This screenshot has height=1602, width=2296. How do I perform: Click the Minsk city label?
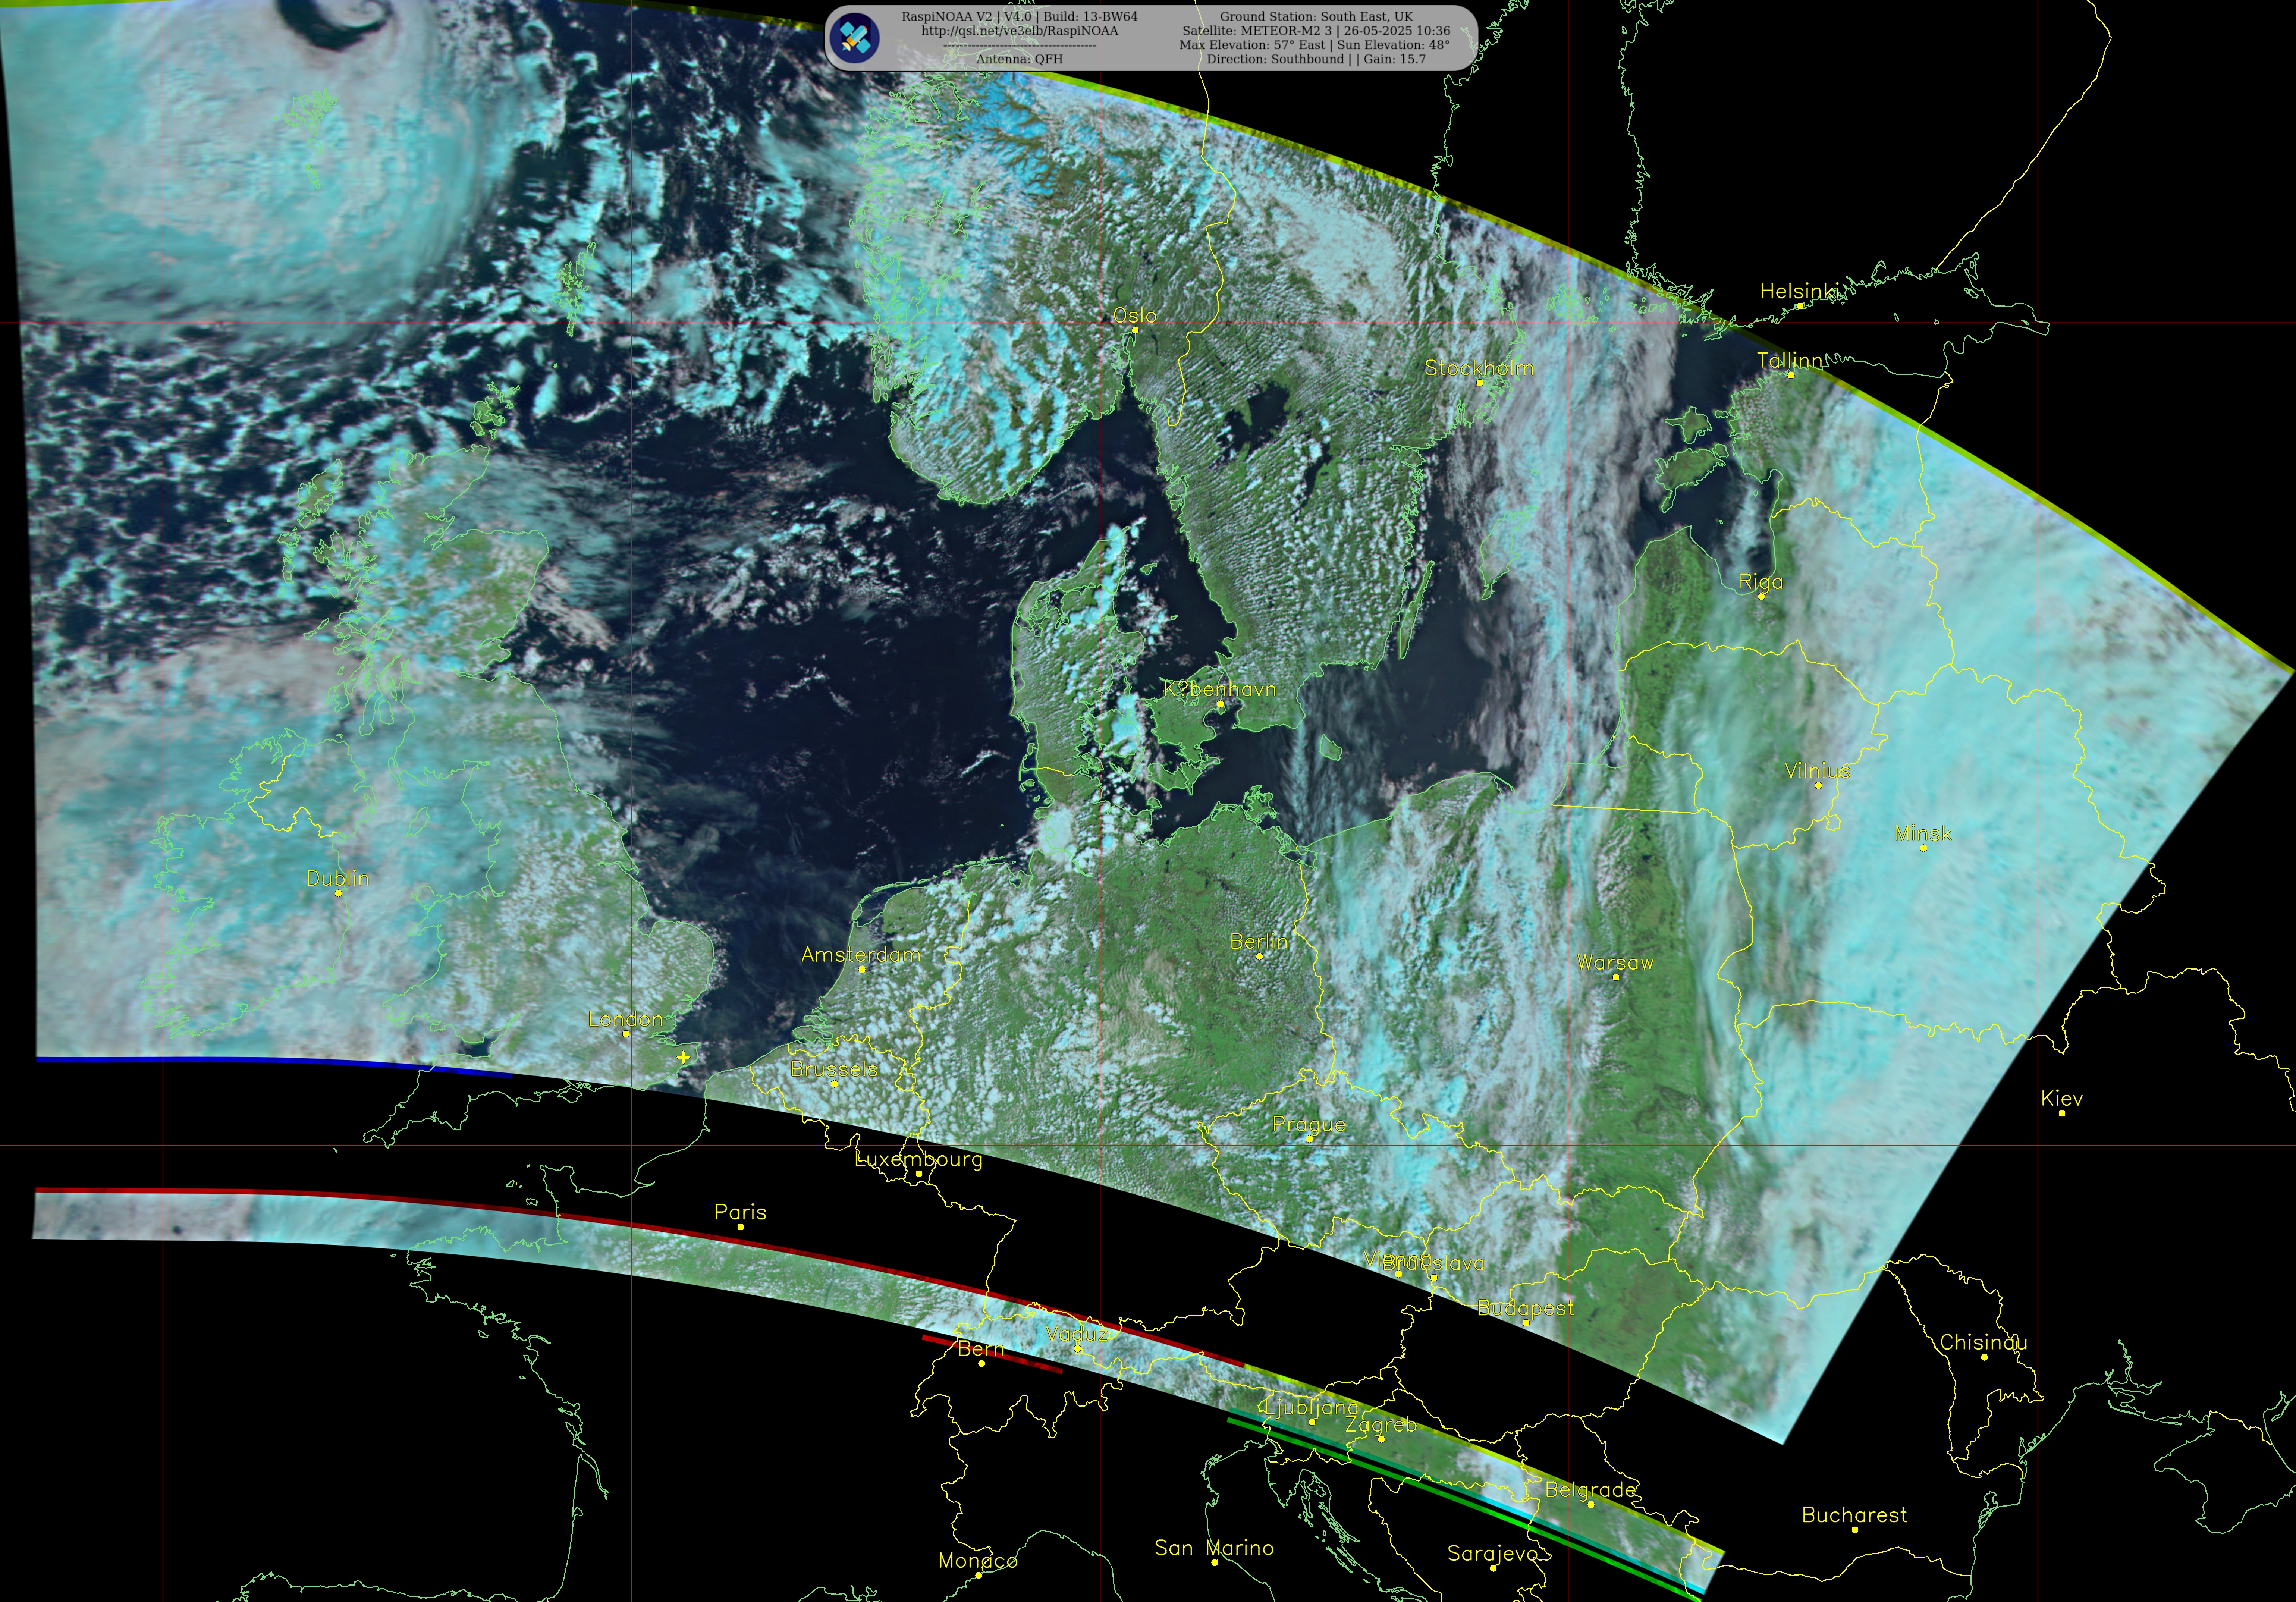1923,833
